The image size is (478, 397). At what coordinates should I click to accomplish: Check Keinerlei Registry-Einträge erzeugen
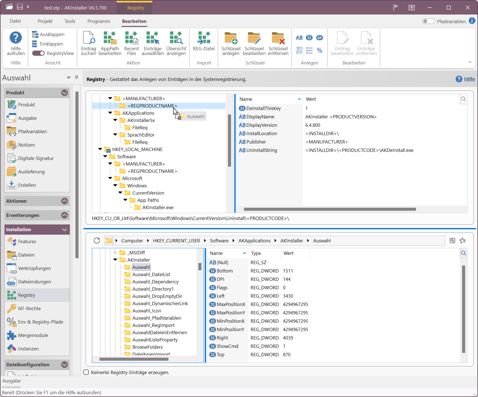click(x=86, y=372)
